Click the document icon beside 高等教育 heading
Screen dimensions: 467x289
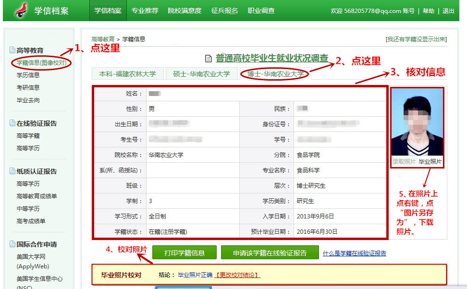point(12,50)
